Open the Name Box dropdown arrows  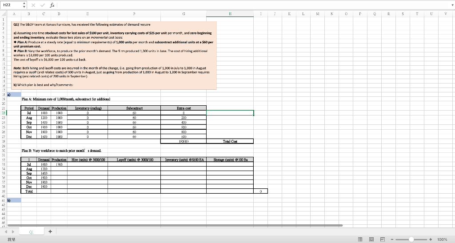tap(24, 5)
